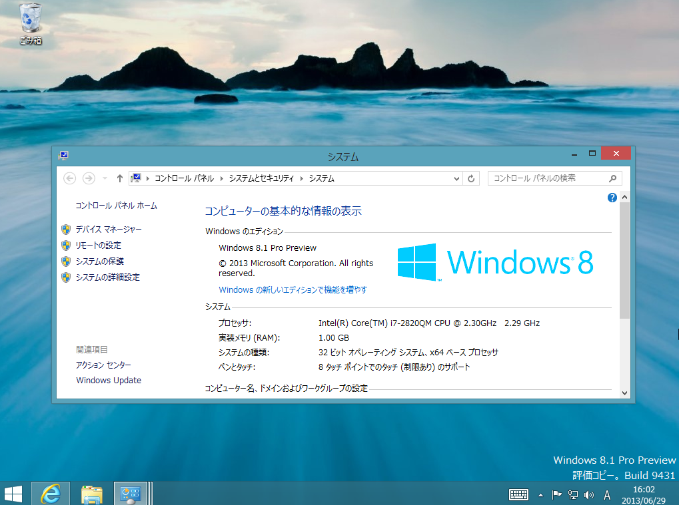Click the Windows Start button
This screenshot has height=505, width=679.
(x=13, y=494)
